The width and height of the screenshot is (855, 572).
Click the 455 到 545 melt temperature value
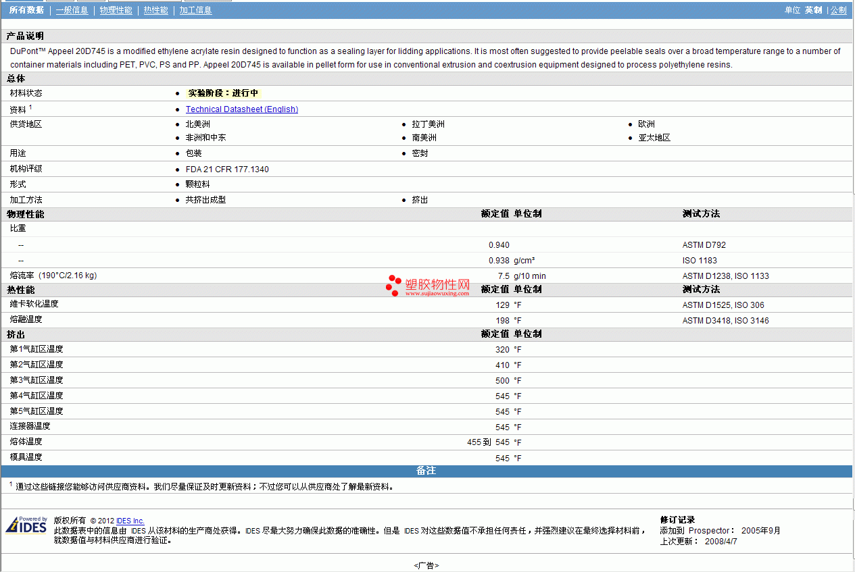click(488, 443)
